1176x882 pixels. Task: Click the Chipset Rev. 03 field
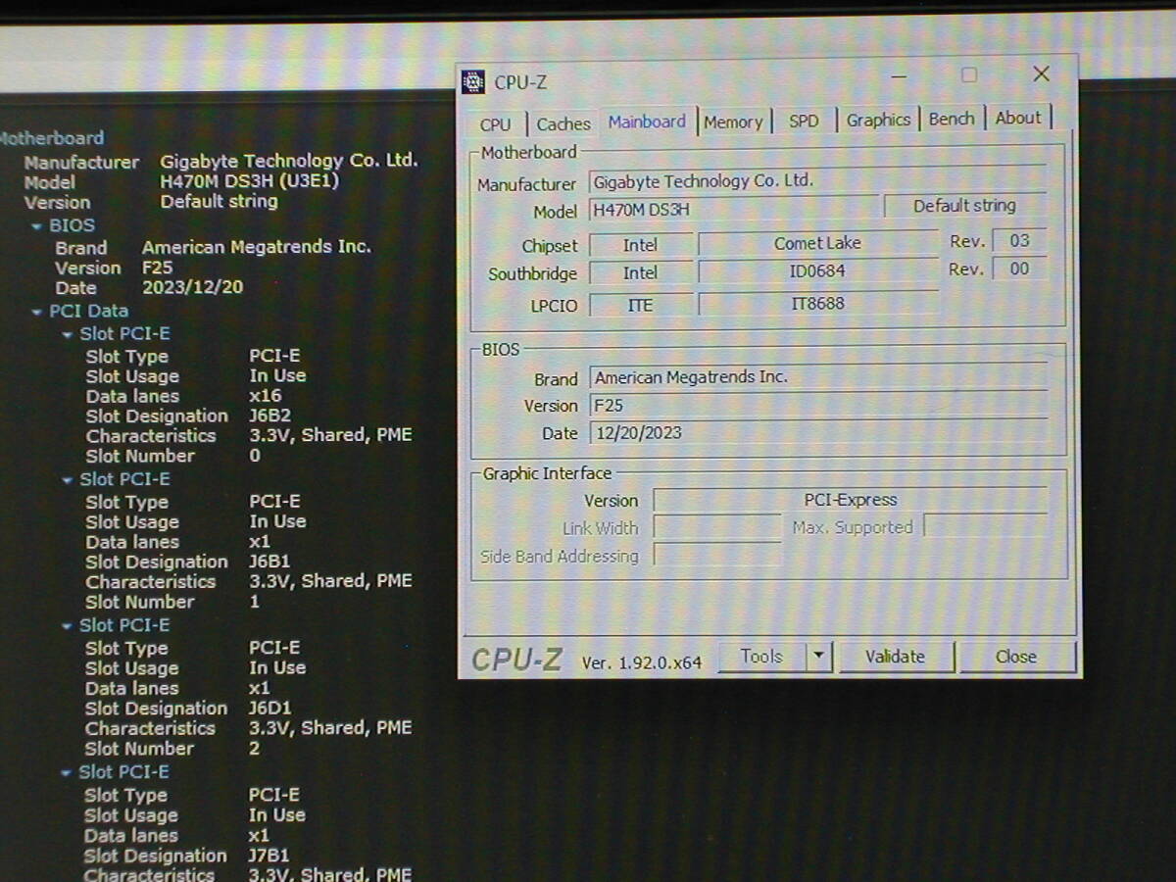pos(1019,241)
